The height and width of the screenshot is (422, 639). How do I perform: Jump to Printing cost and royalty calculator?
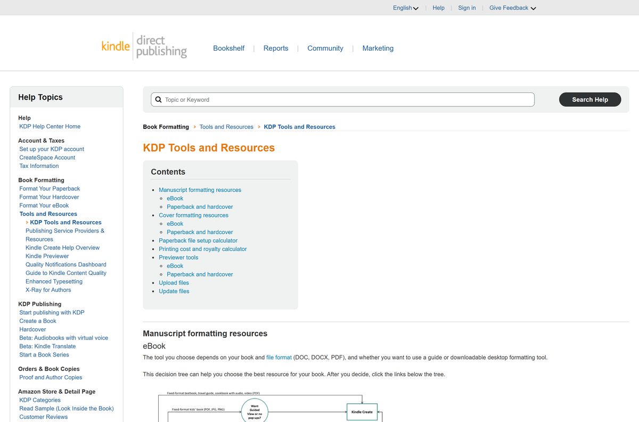pyautogui.click(x=203, y=249)
